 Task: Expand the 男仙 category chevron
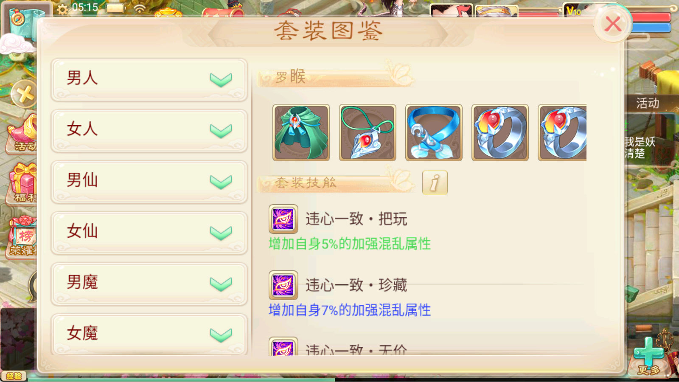(221, 182)
